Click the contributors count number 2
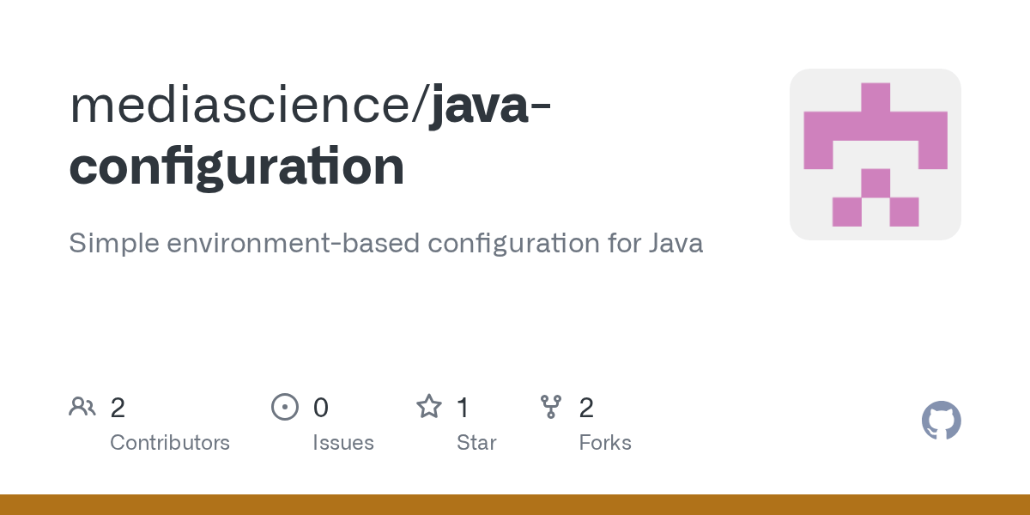The width and height of the screenshot is (1030, 515). (118, 407)
